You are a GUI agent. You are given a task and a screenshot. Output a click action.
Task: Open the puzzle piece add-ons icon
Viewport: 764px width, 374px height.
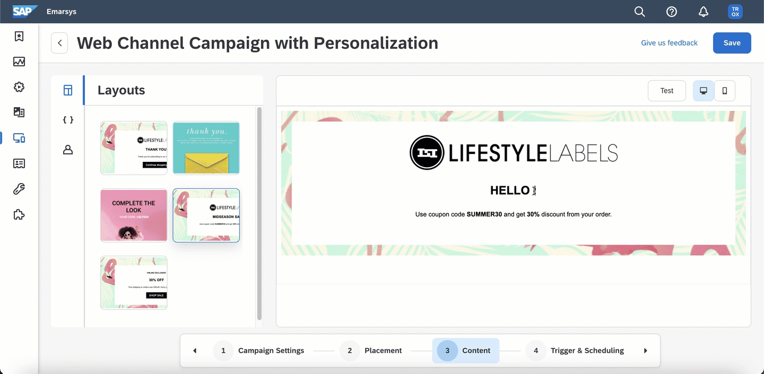tap(19, 214)
